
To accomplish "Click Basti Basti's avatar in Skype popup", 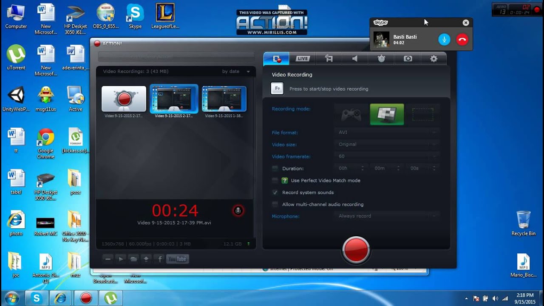I will tap(381, 40).
